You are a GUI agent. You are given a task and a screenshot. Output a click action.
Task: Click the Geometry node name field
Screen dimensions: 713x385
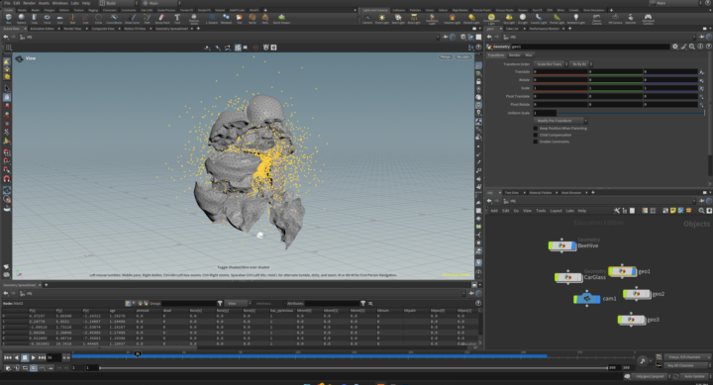590,47
